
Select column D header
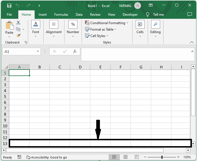coord(80,67)
